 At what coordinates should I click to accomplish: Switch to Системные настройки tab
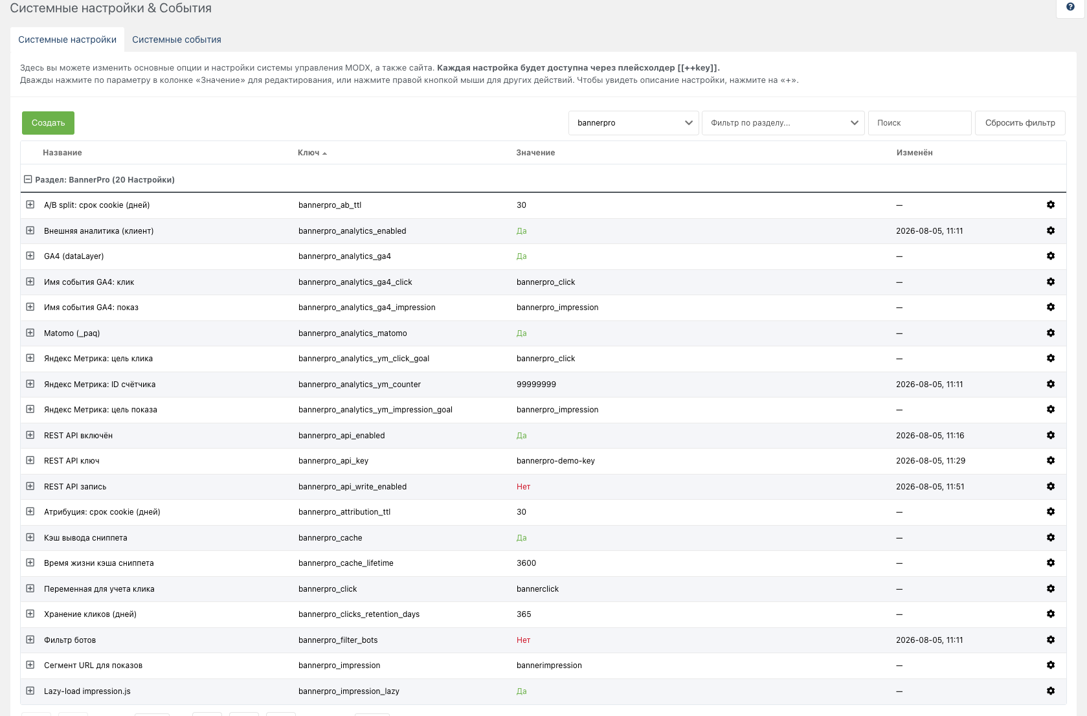pos(67,39)
